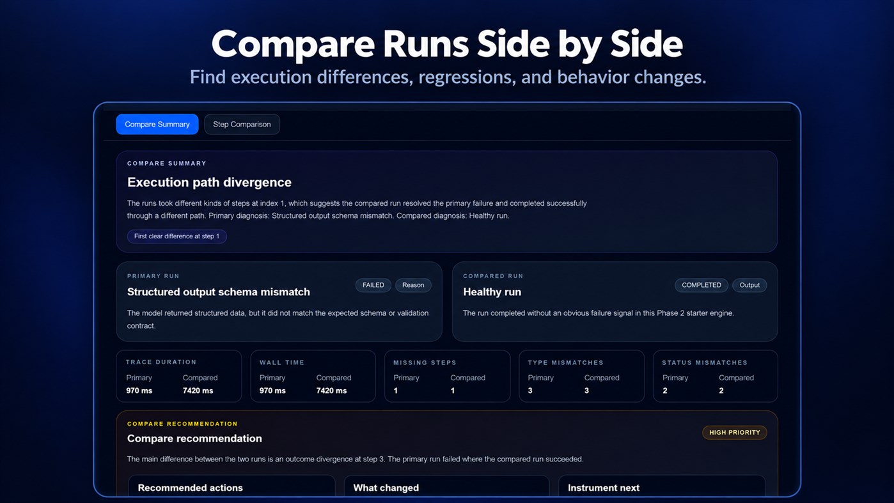Viewport: 894px width, 503px height.
Task: Open the Compare Summary tab
Action: point(157,124)
